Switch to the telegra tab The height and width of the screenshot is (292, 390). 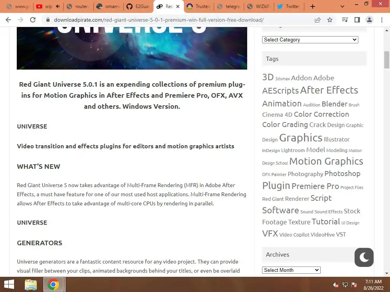pyautogui.click(x=229, y=6)
